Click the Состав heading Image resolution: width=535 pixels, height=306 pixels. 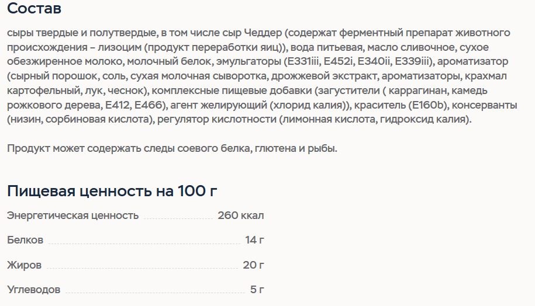tap(34, 8)
